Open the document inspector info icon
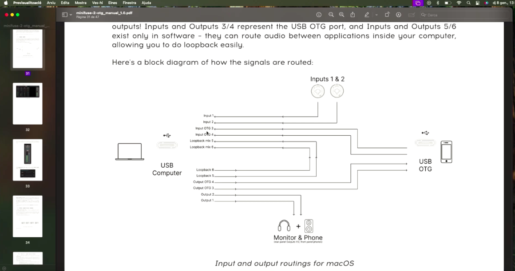The image size is (515, 271). coord(319,14)
